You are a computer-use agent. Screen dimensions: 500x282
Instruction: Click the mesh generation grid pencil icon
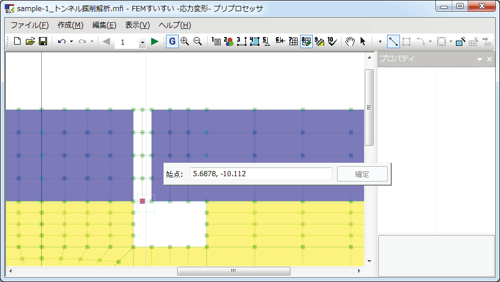click(x=474, y=42)
